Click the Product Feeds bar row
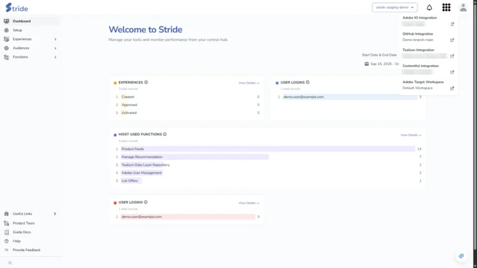 268,149
